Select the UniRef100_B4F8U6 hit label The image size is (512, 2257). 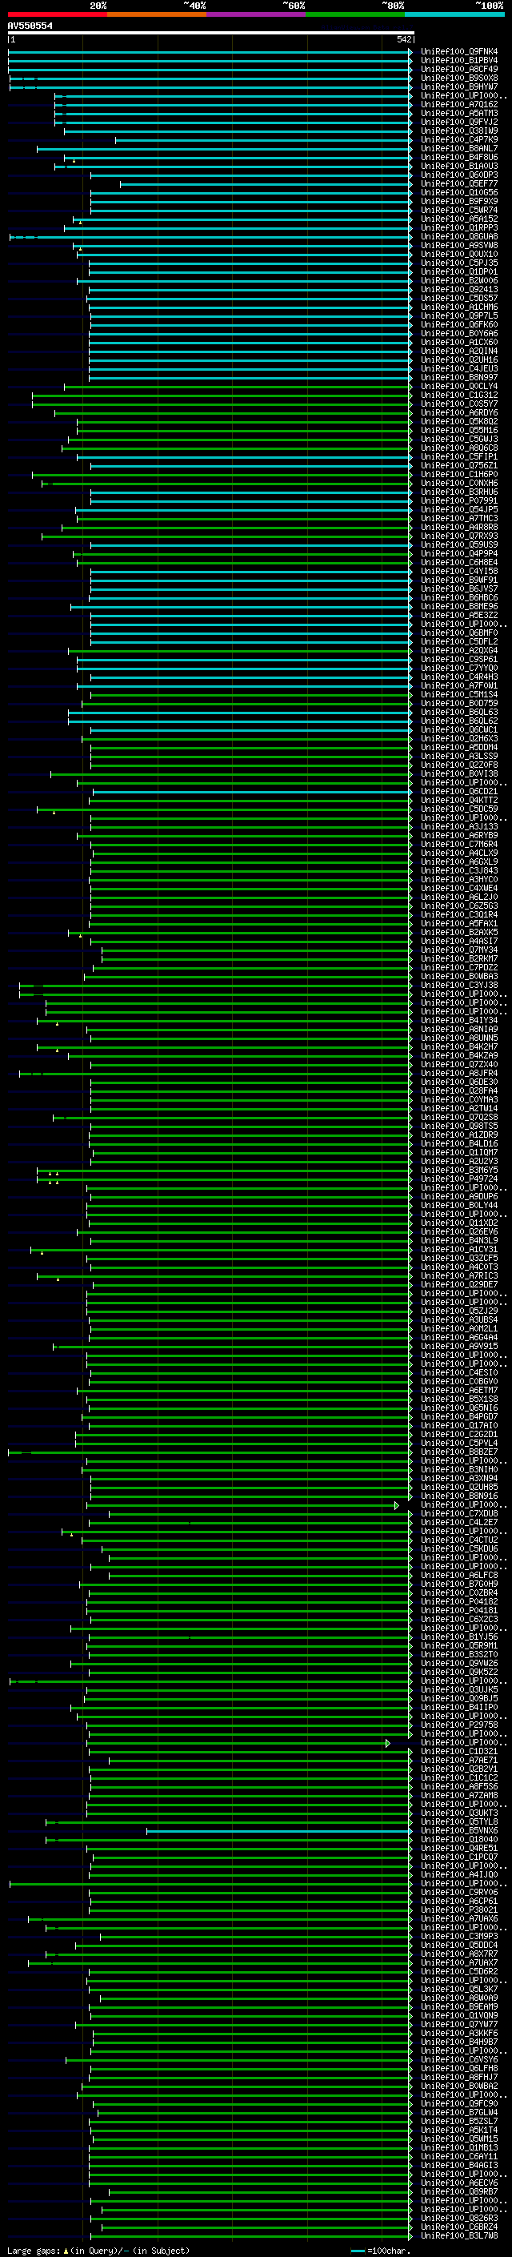(459, 158)
